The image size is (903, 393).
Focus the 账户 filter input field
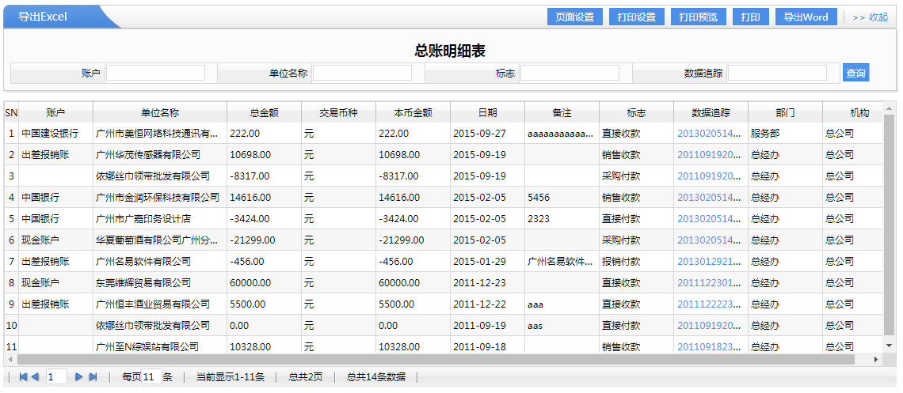pyautogui.click(x=155, y=73)
